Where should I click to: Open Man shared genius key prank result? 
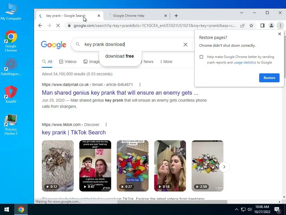[x=120, y=93]
